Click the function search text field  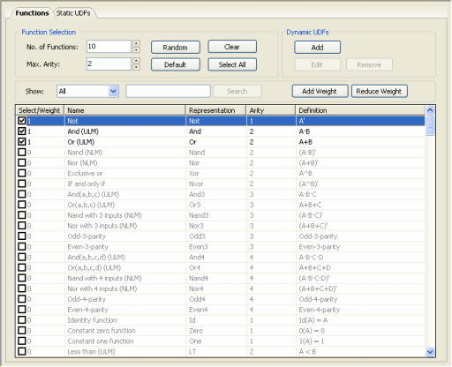point(168,91)
